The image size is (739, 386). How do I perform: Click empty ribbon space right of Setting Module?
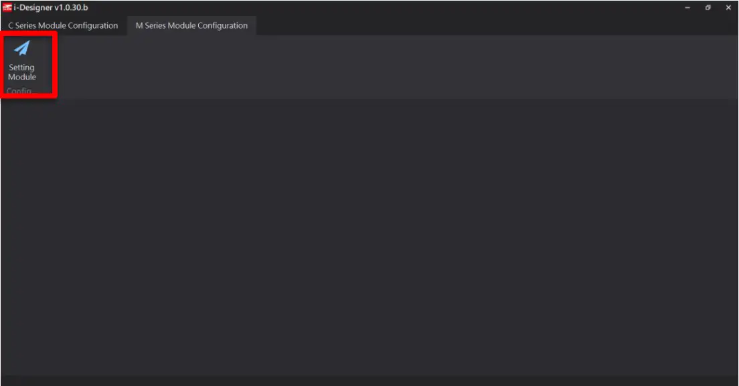pyautogui.click(x=335, y=67)
